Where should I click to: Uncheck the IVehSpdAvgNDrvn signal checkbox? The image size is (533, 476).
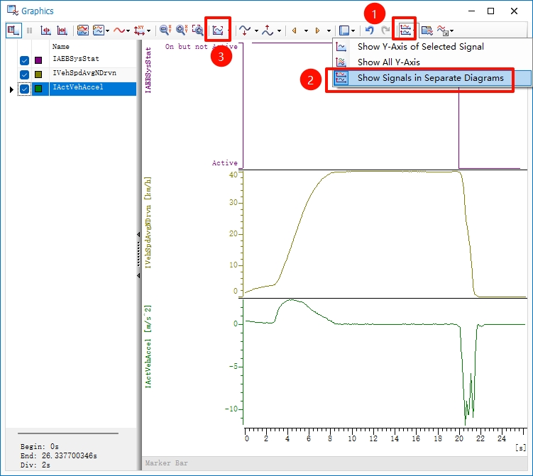[x=25, y=74]
